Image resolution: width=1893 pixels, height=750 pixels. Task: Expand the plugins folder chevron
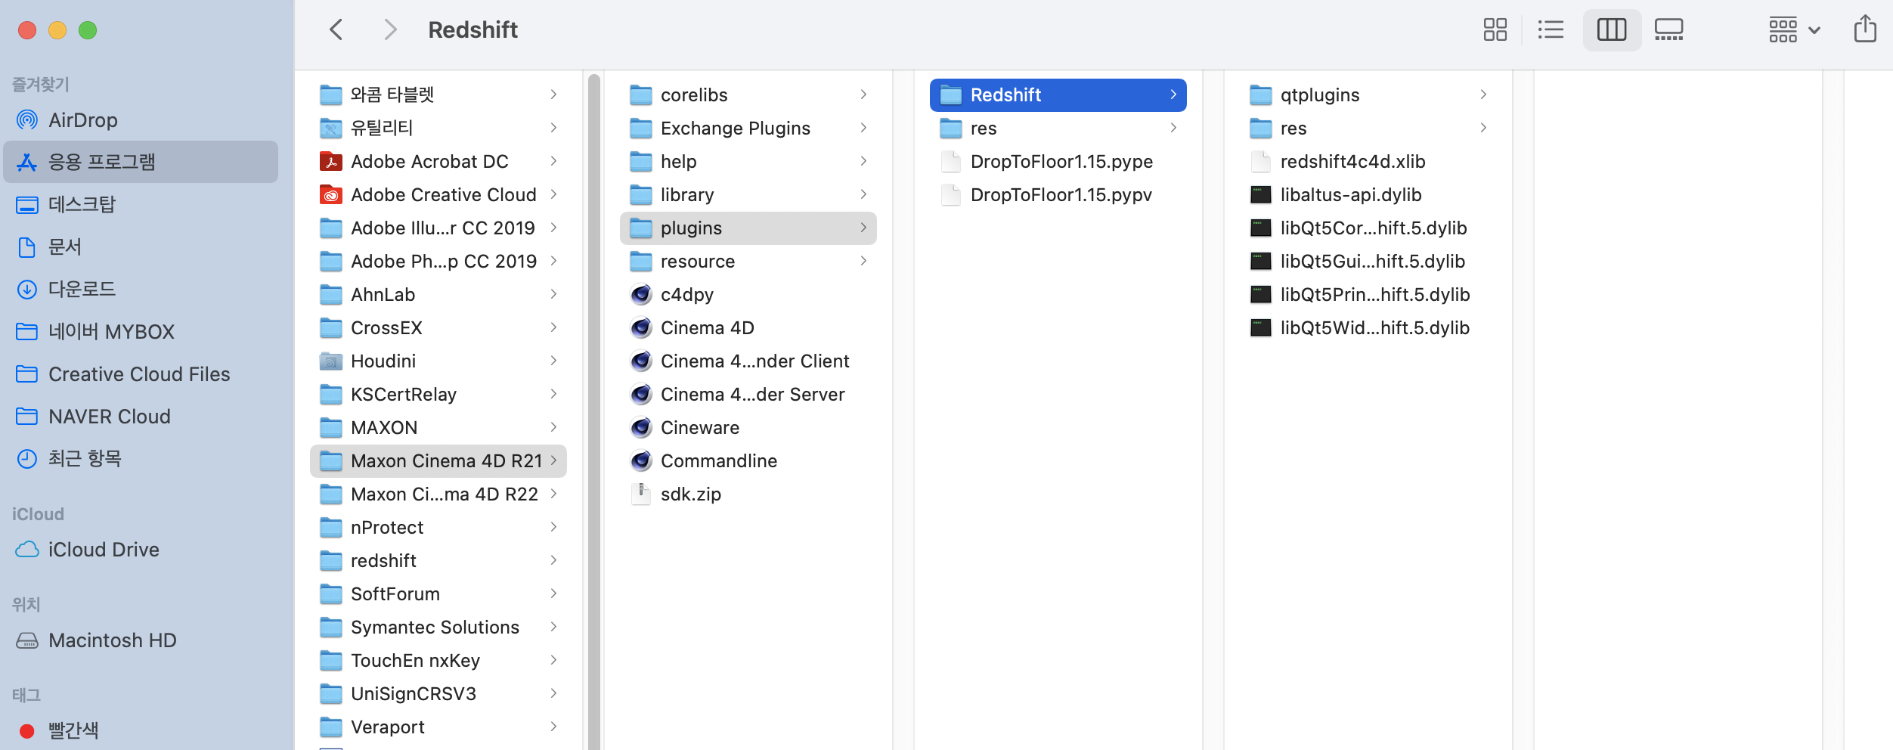coord(864,228)
